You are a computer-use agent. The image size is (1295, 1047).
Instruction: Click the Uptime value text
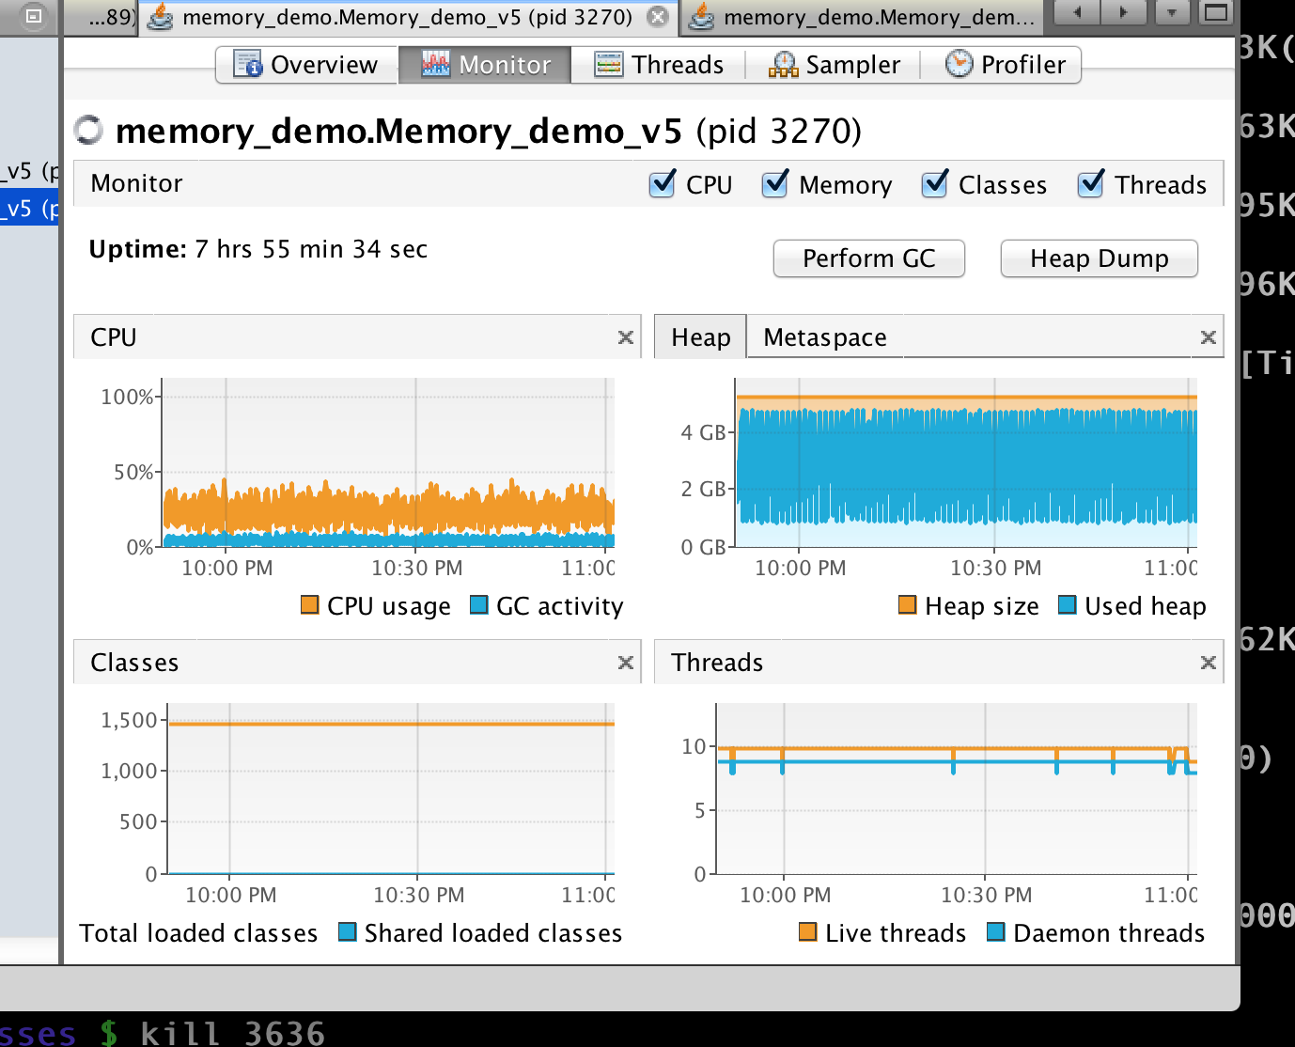(x=311, y=249)
